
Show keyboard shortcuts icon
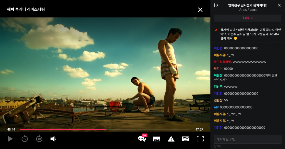[x=186, y=139]
